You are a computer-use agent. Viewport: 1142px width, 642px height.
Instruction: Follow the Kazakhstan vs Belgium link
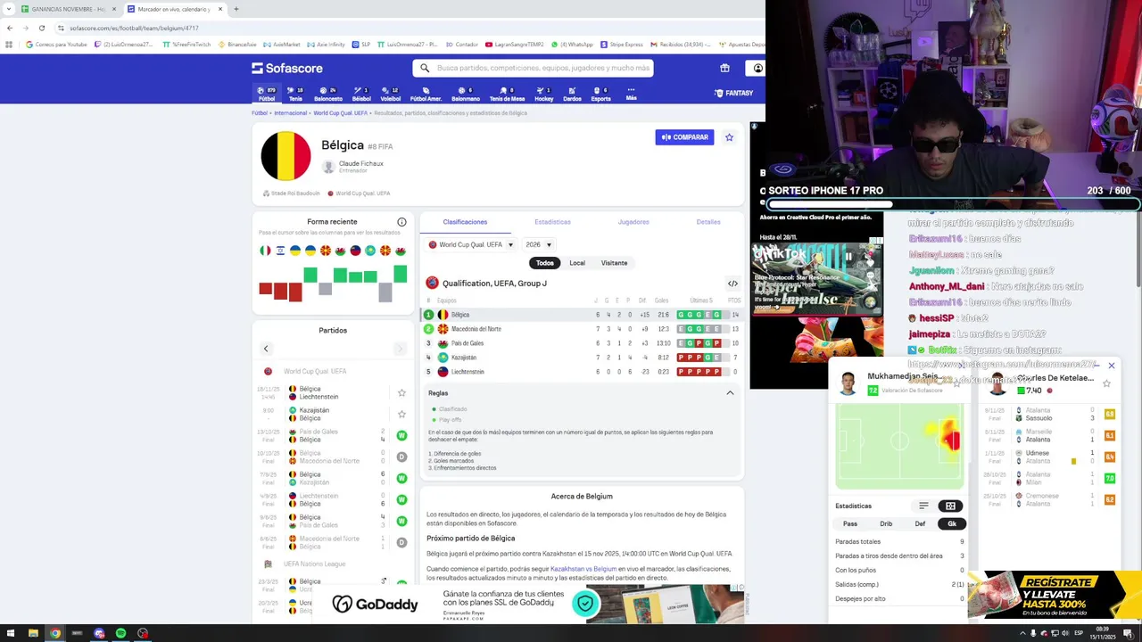pos(583,569)
